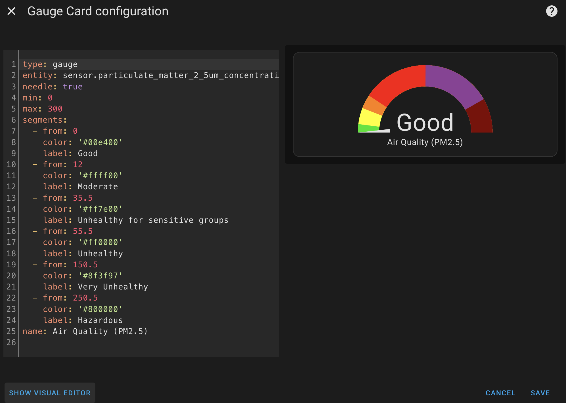Click the green gauge segment
Image resolution: width=566 pixels, height=403 pixels.
point(368,129)
